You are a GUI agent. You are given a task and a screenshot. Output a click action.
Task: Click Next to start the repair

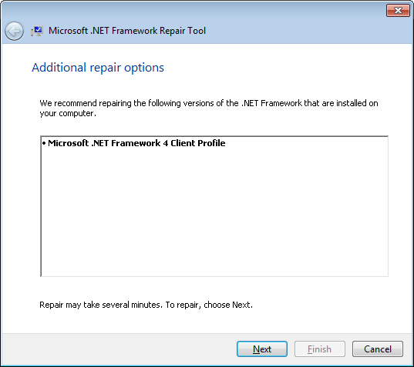click(262, 349)
